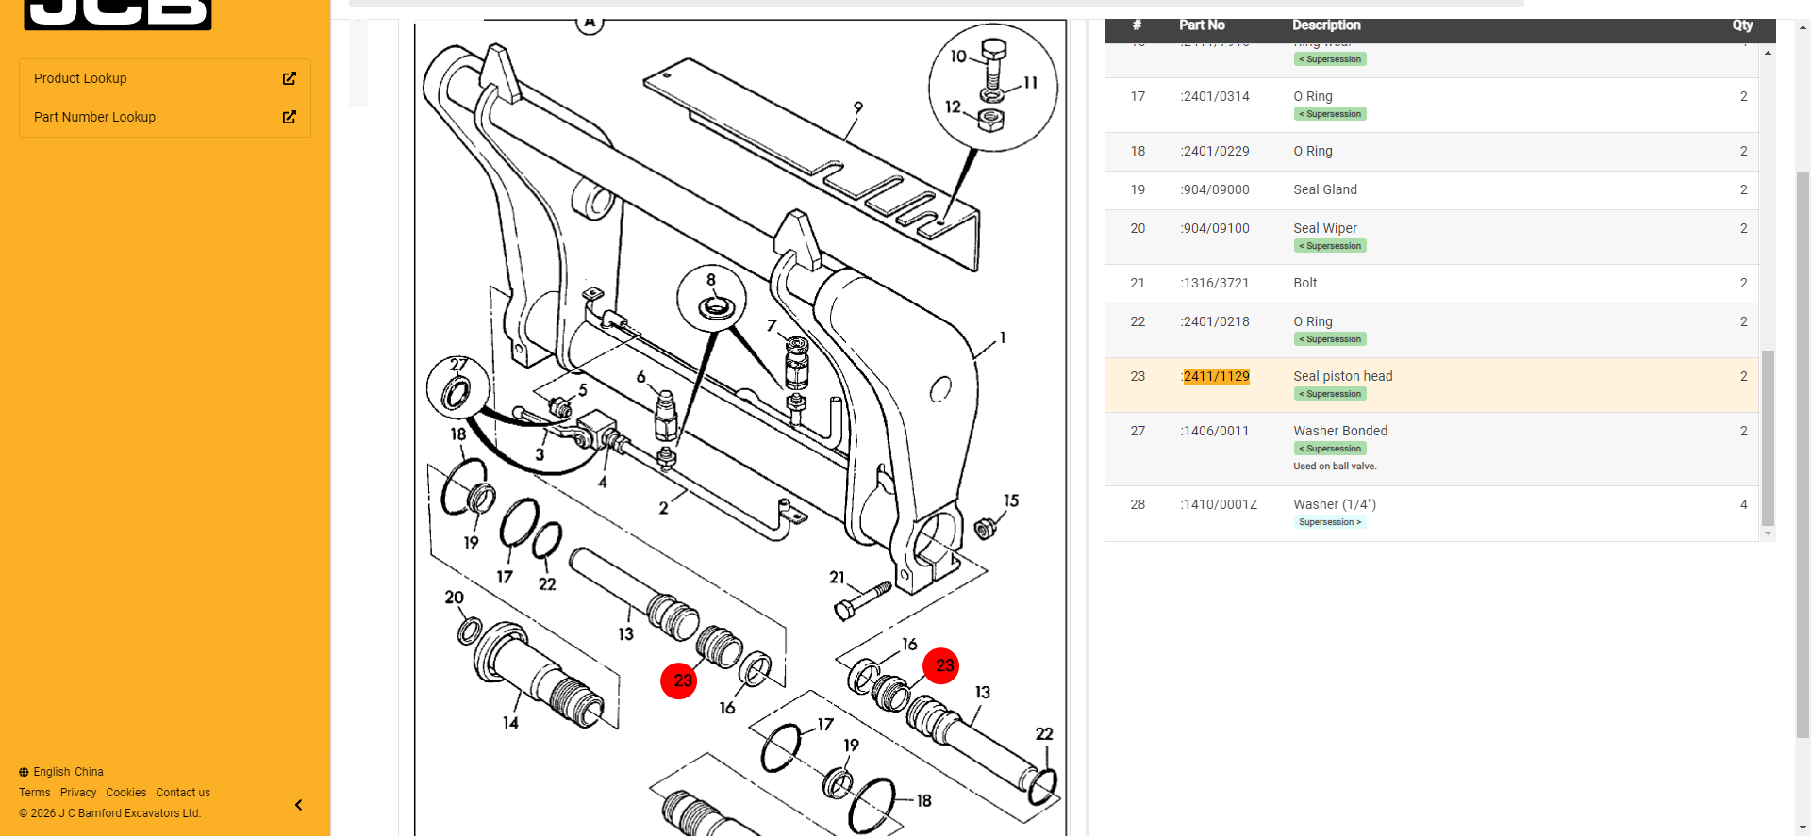Screen dimensions: 1811x836
Task: Open Supersession badge under Washer (1/4")
Action: click(1330, 522)
